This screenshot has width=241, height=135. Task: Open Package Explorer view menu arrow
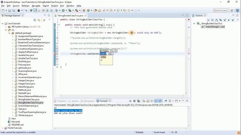coord(49,20)
